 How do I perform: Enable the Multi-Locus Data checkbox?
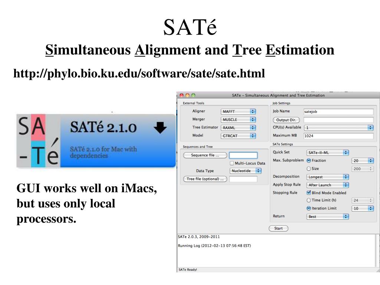pyautogui.click(x=232, y=163)
